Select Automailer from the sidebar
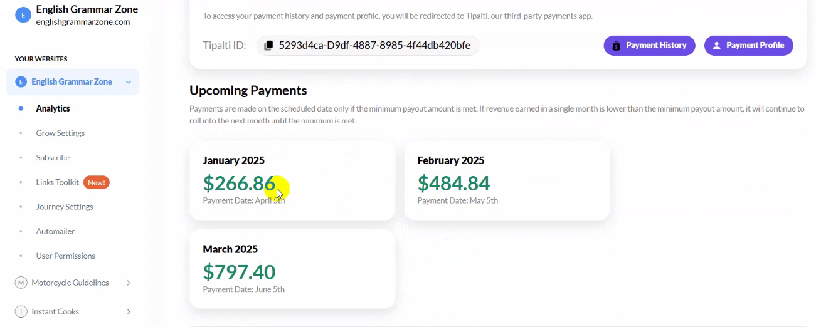816x327 pixels. 55,231
